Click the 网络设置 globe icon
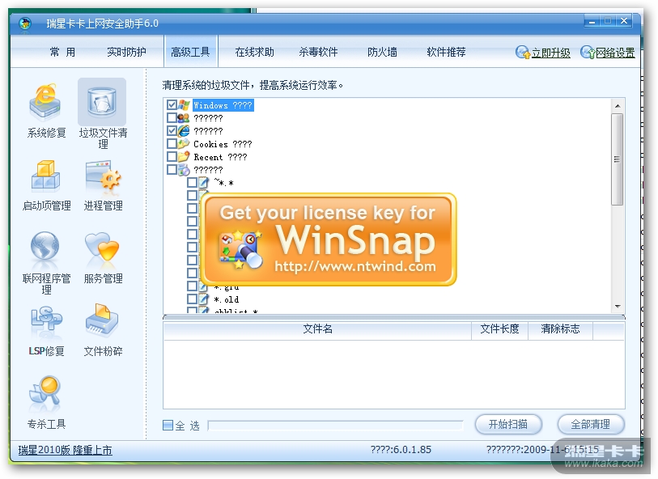Screen dimensions: 658x479 (x=588, y=53)
